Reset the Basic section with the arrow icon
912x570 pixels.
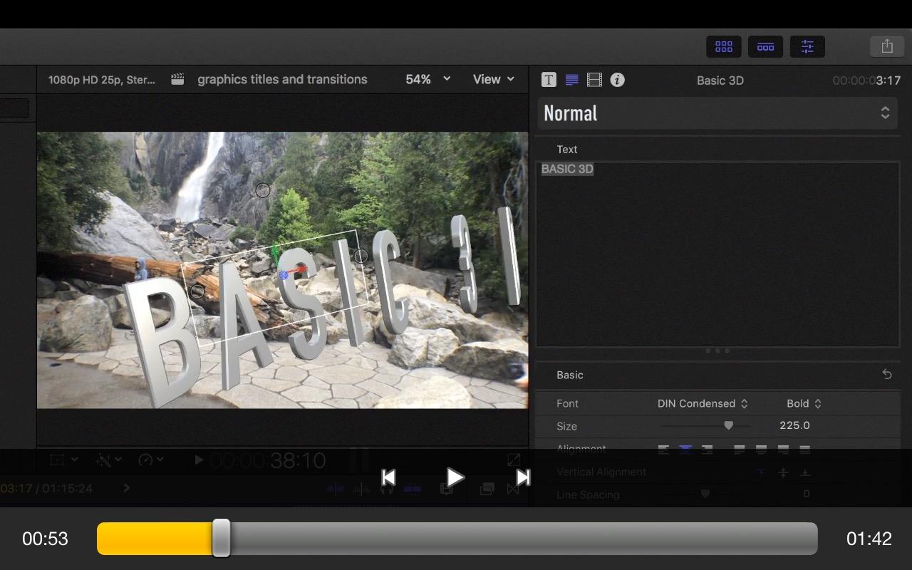(887, 375)
